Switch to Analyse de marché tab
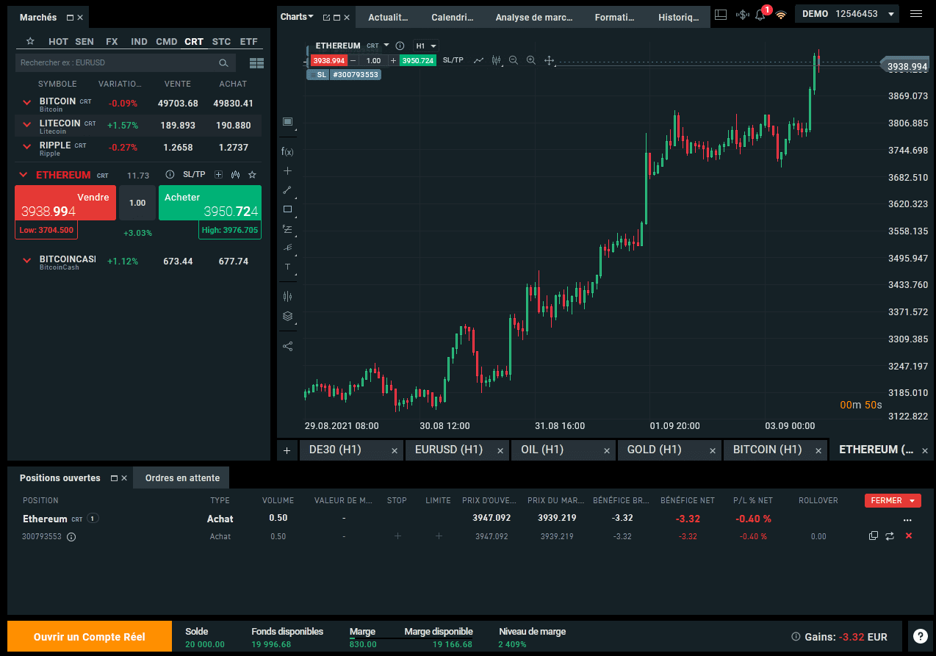936x656 pixels. click(x=534, y=17)
